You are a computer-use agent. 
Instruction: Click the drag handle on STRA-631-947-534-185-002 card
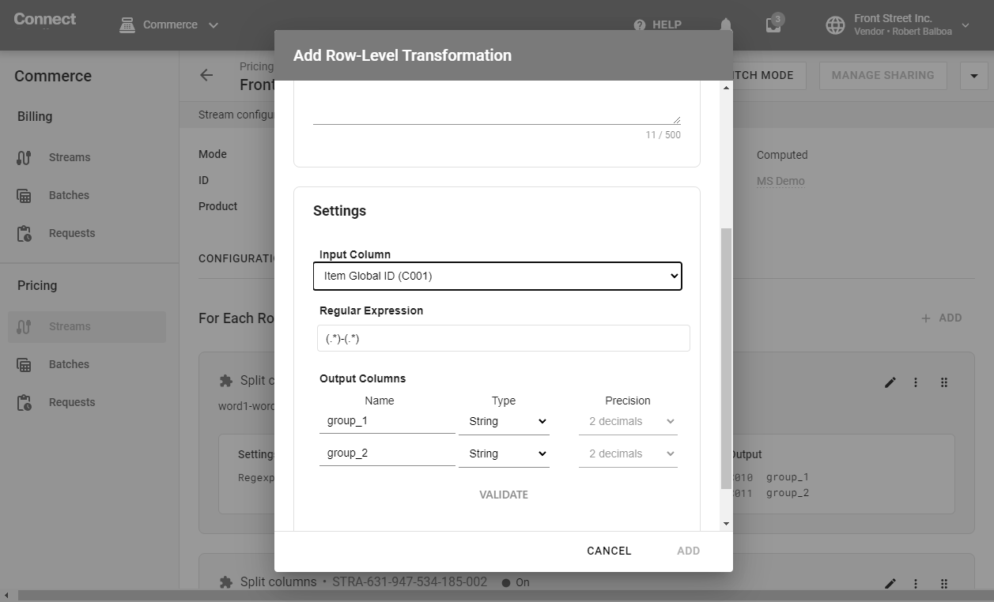(x=944, y=584)
